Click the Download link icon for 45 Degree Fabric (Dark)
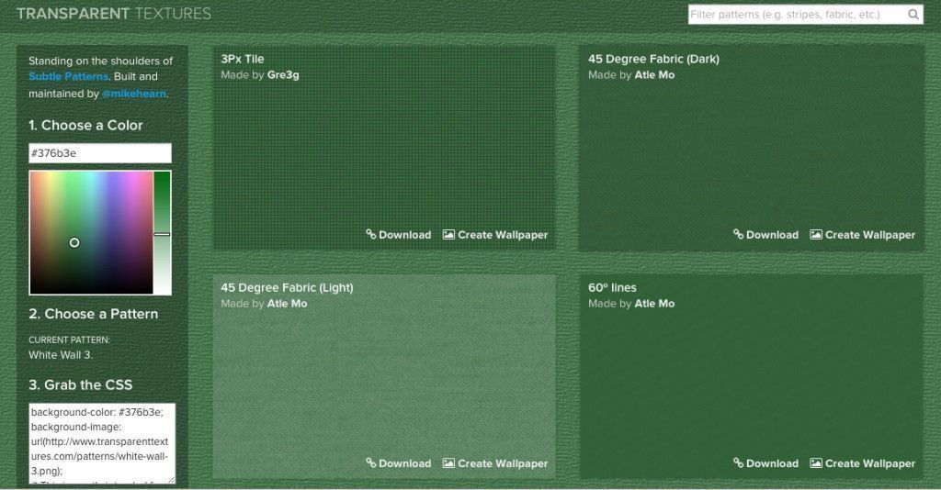Viewport: 941px width, 490px height. 738,234
